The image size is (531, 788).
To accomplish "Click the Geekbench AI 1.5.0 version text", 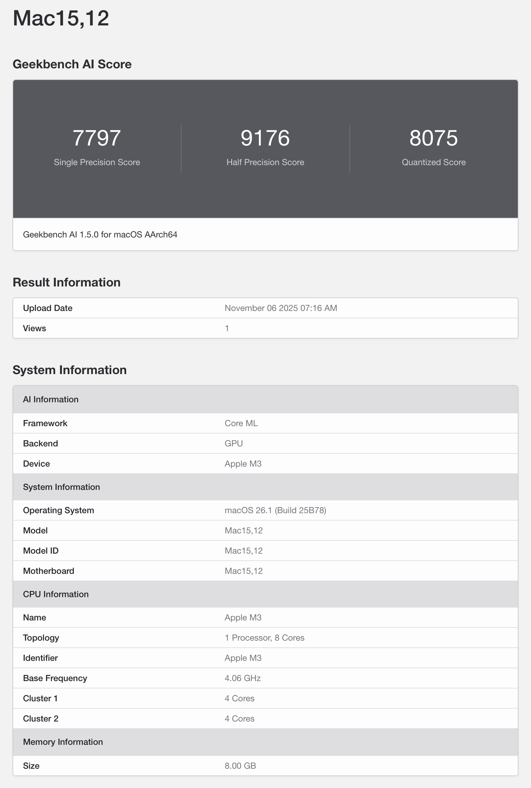I will 100,234.
